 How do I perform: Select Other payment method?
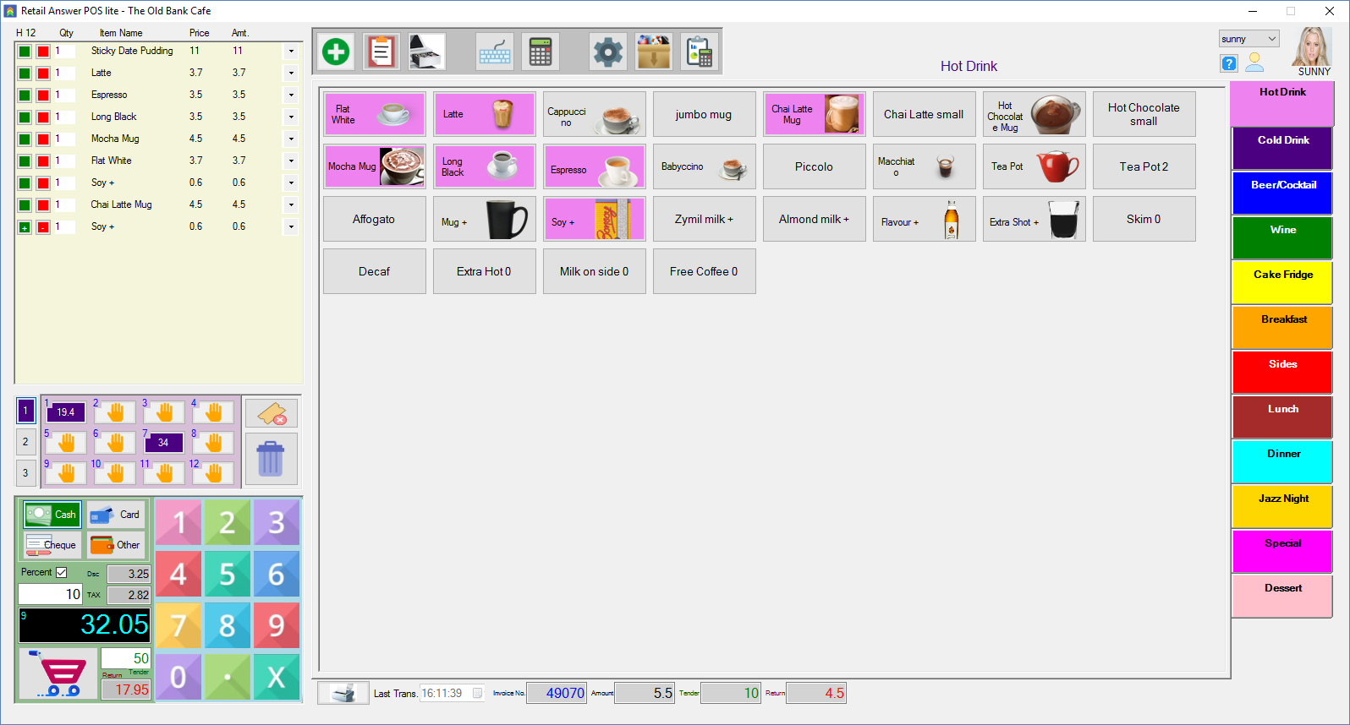click(x=116, y=545)
